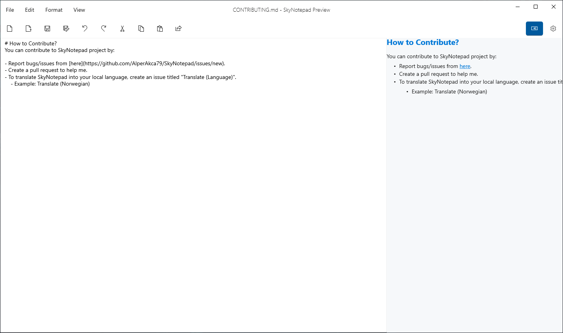Click 'You can contribute' line in editor

click(59, 50)
